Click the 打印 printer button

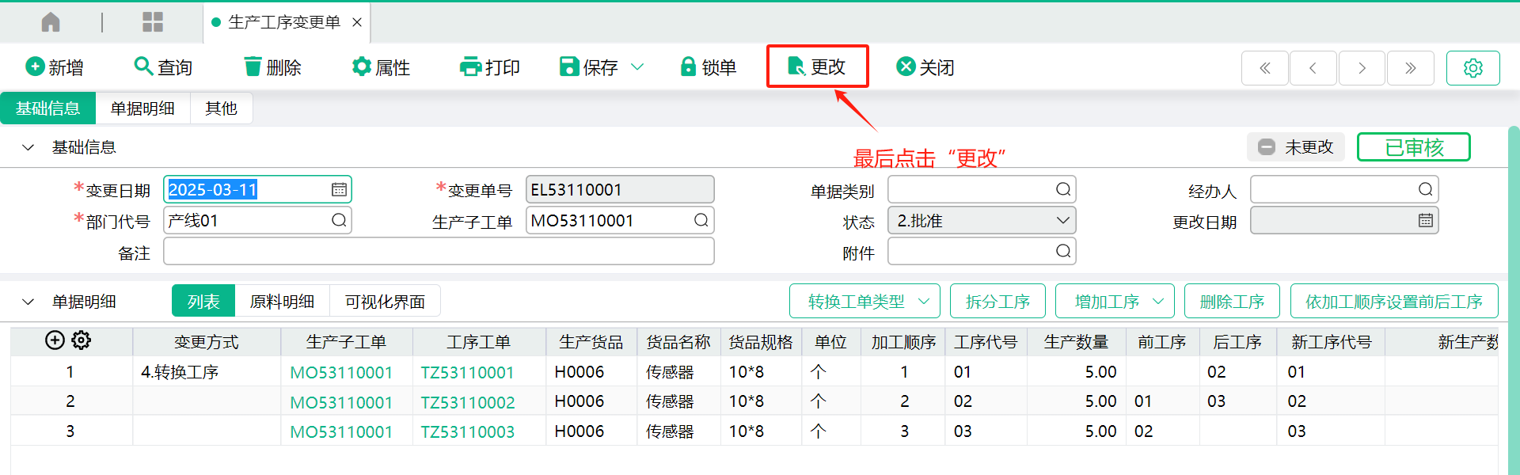point(489,67)
